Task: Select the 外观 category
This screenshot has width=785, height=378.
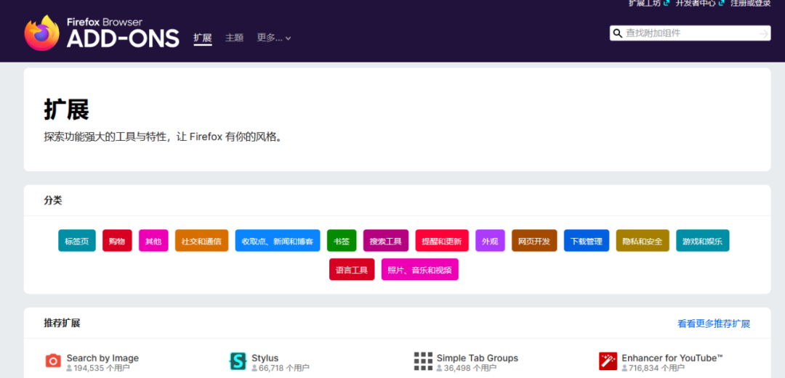Action: click(x=490, y=240)
